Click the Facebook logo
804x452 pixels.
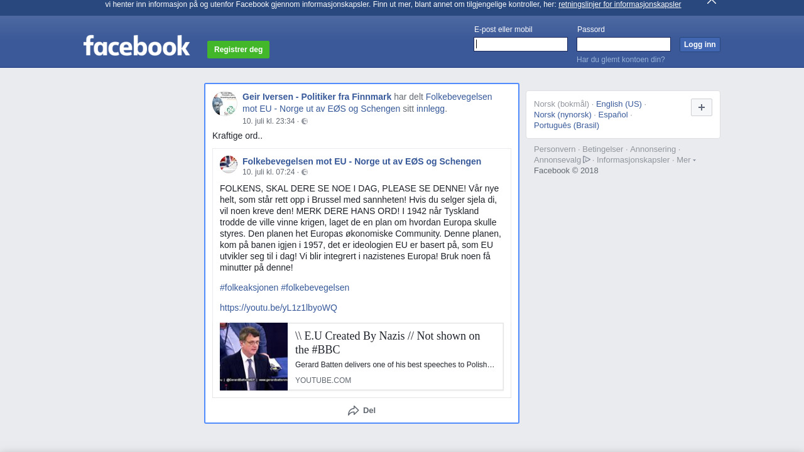click(136, 46)
